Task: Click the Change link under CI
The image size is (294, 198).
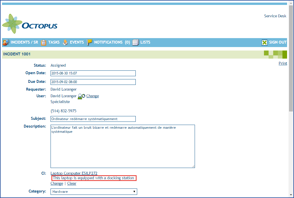Action: (57, 183)
